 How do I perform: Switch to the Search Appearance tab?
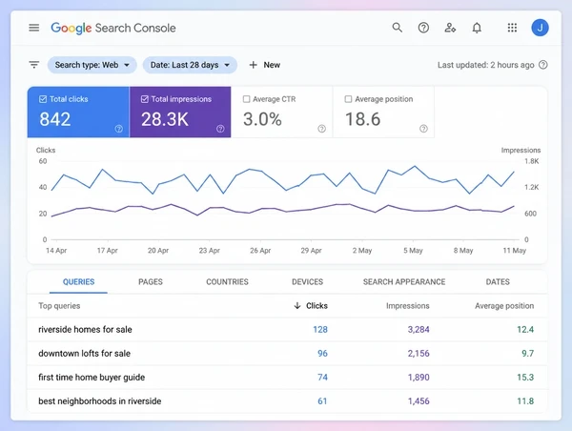(404, 282)
